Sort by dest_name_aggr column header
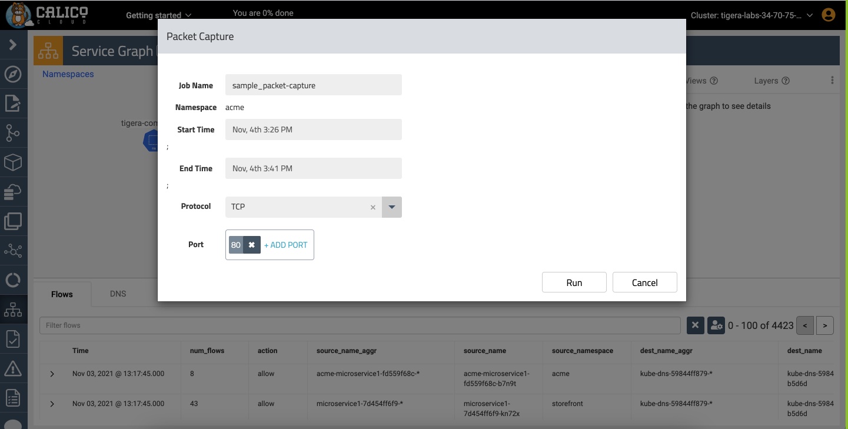Viewport: 848px width, 429px height. [666, 351]
